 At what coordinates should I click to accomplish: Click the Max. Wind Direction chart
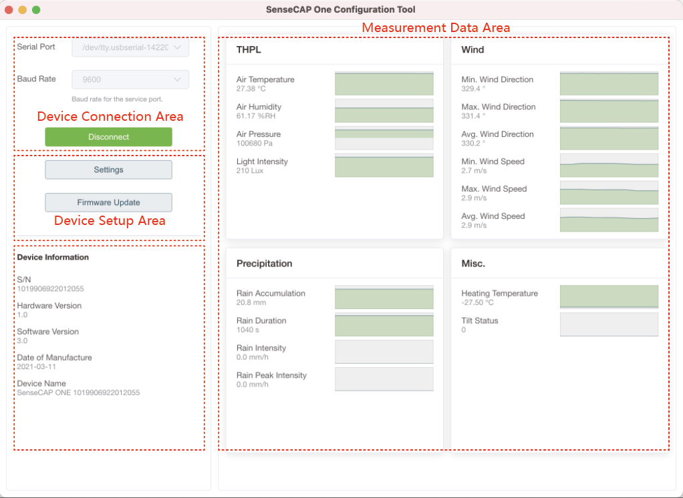(609, 111)
